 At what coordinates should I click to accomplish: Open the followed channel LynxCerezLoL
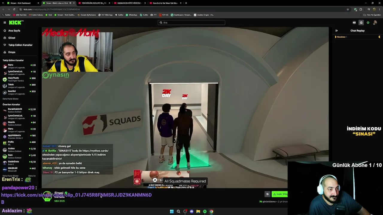pos(19,73)
